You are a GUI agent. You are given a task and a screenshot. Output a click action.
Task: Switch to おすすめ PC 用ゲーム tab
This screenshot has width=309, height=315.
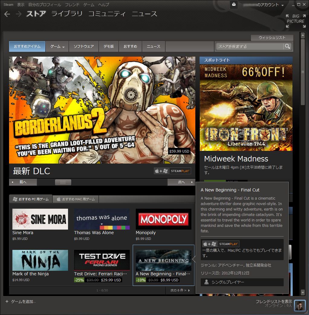[x=31, y=199]
